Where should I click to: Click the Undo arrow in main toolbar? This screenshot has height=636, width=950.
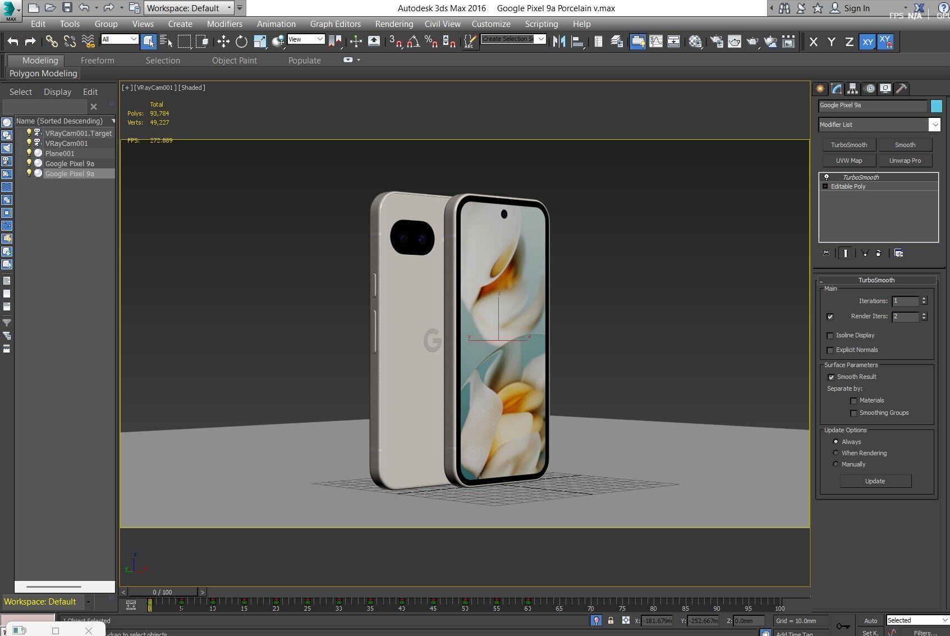point(13,42)
